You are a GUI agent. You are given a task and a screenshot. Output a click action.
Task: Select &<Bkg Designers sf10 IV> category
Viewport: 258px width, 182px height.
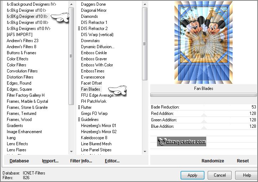tap(29, 29)
